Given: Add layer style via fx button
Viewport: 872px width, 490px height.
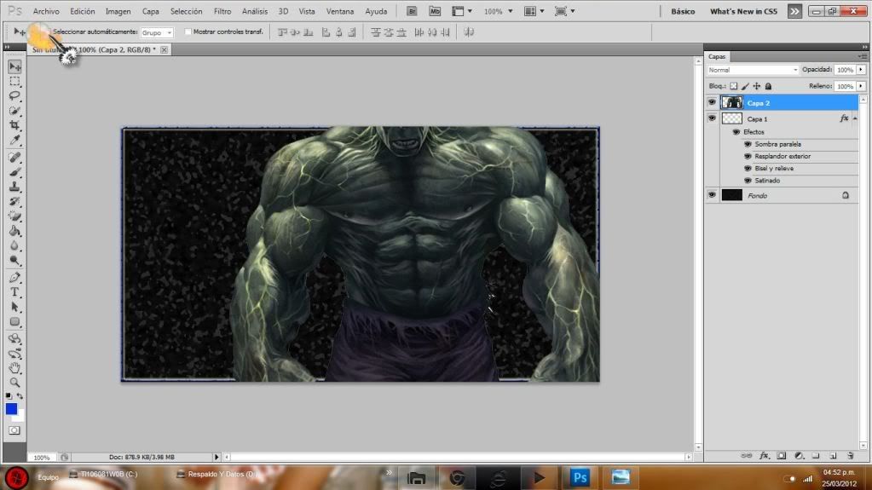Looking at the screenshot, I should coord(764,456).
